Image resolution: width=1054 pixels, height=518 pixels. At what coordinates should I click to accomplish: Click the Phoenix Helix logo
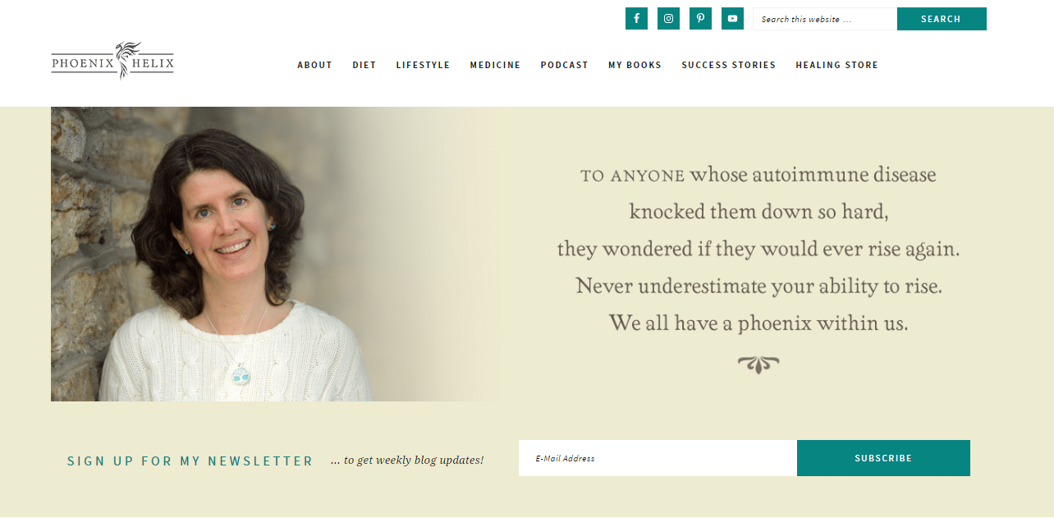click(x=112, y=61)
